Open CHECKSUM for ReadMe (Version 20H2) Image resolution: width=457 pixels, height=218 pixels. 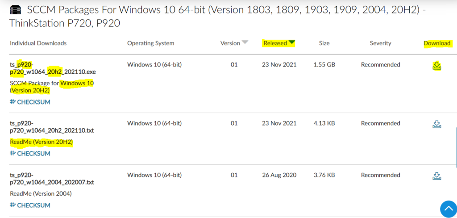click(30, 154)
